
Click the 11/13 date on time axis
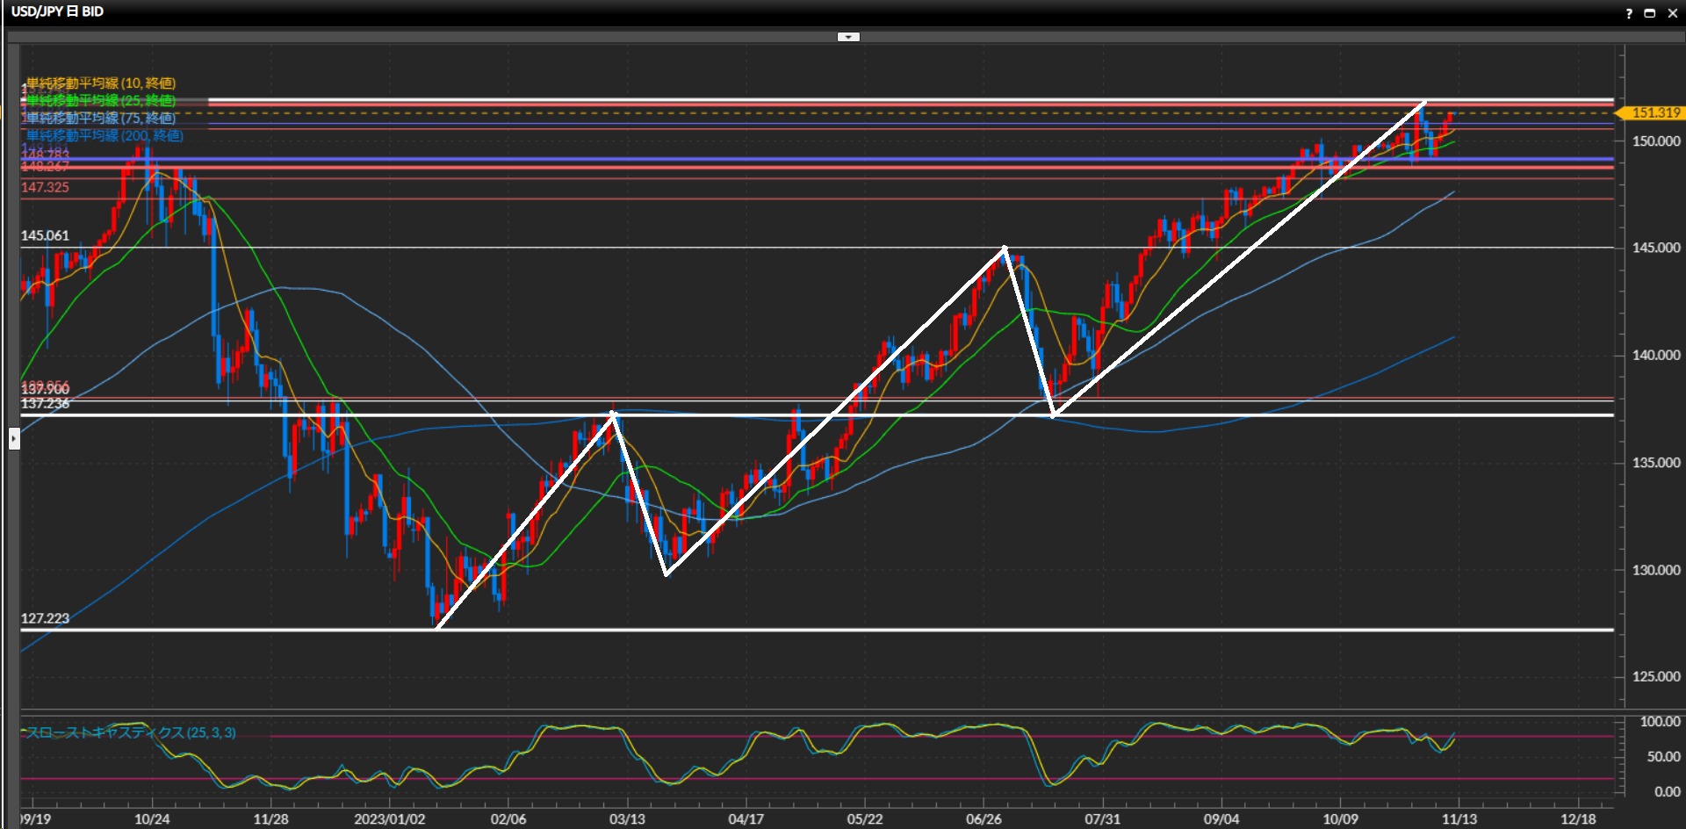pyautogui.click(x=1459, y=818)
